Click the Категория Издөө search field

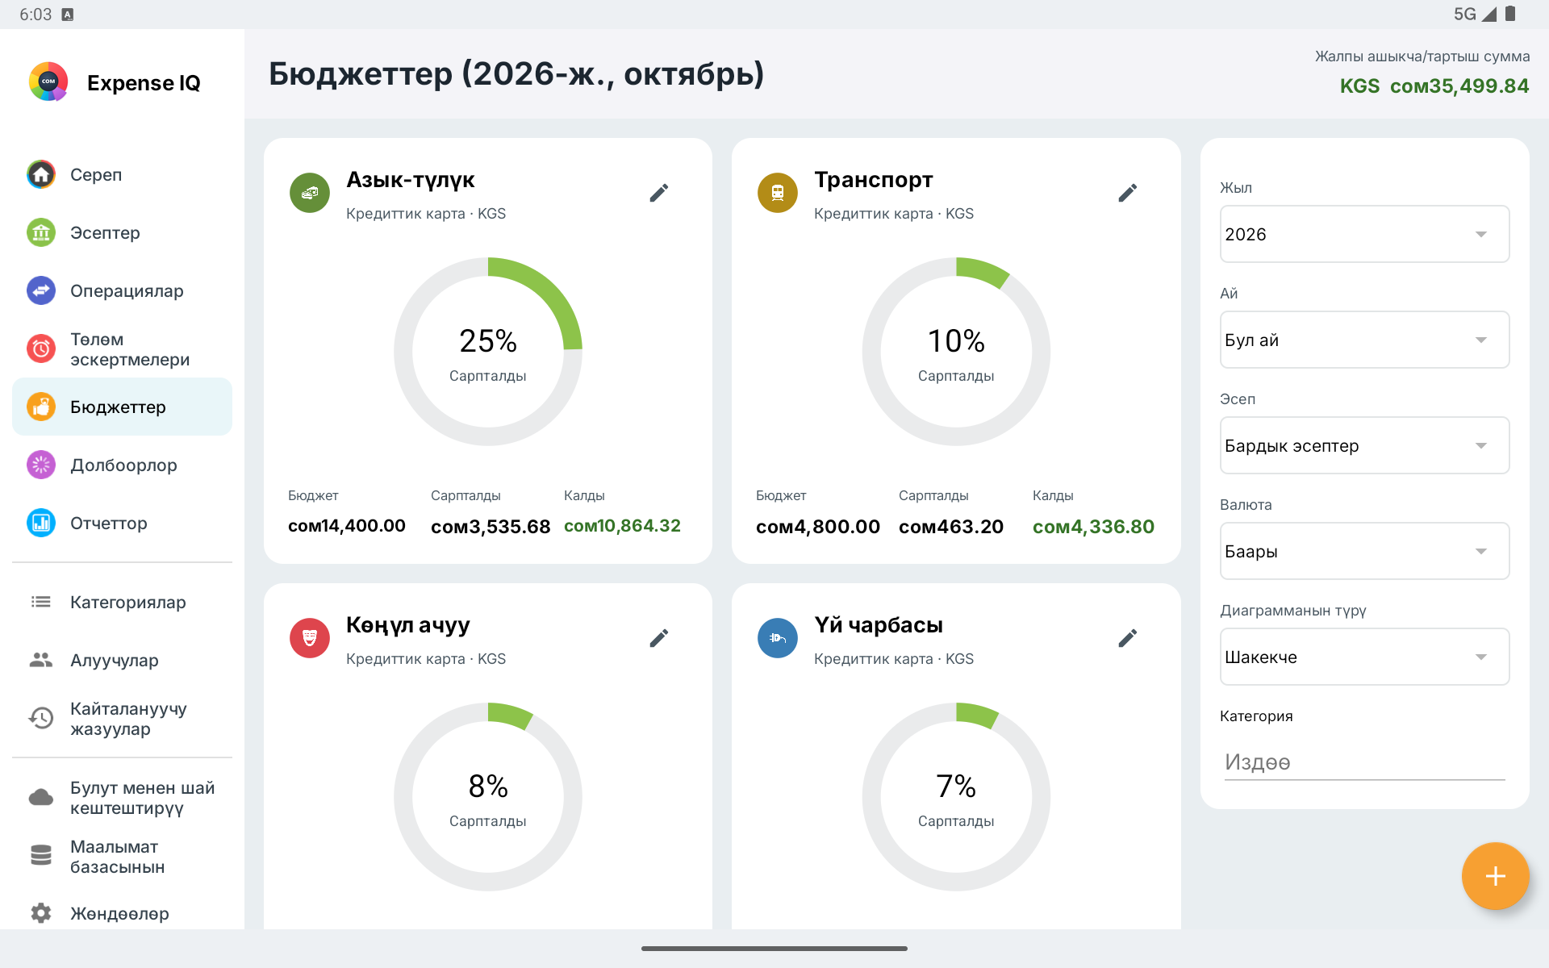click(1364, 762)
